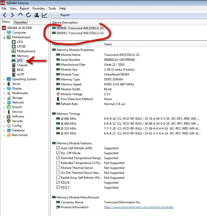Click the Benchmark icon in tree
Screen dimensions: 207x216
pyautogui.click(x=9, y=135)
